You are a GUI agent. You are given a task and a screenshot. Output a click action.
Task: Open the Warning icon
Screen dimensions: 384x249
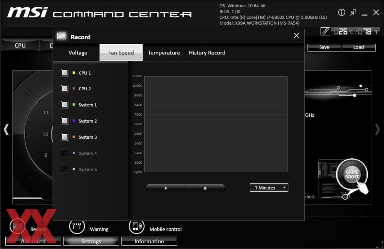(77, 226)
